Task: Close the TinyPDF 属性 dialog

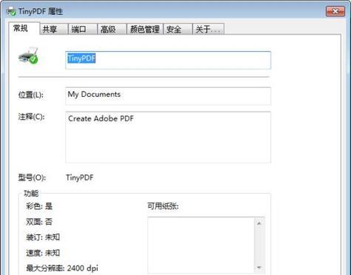Action: (335, 11)
